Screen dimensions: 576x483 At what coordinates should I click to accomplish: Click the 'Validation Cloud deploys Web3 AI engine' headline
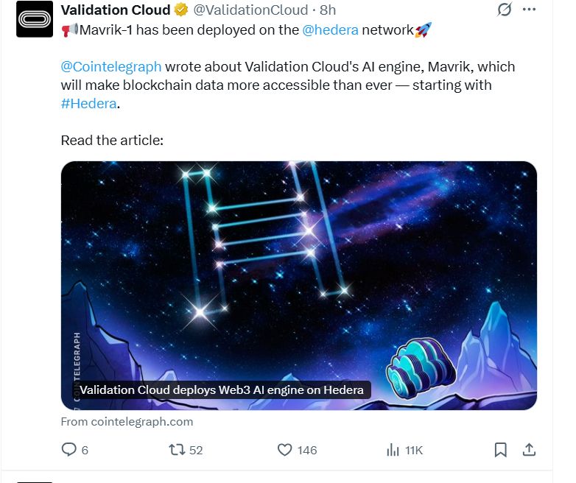pyautogui.click(x=221, y=389)
